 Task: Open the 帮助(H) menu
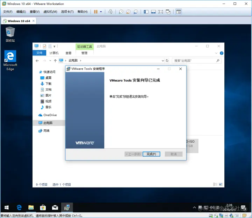coord(83,12)
